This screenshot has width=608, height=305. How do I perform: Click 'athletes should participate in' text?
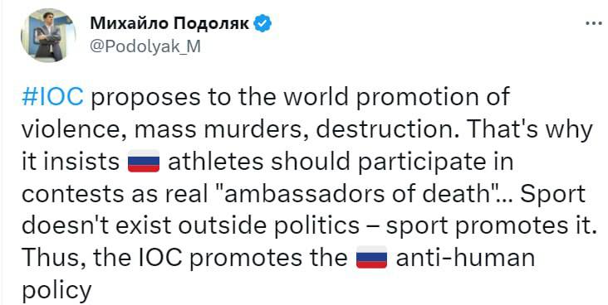coord(341,162)
